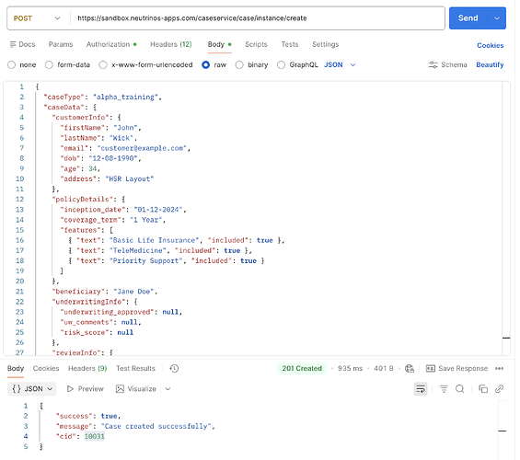The height and width of the screenshot is (460, 520).
Task: Click the Beautify link
Action: (490, 65)
